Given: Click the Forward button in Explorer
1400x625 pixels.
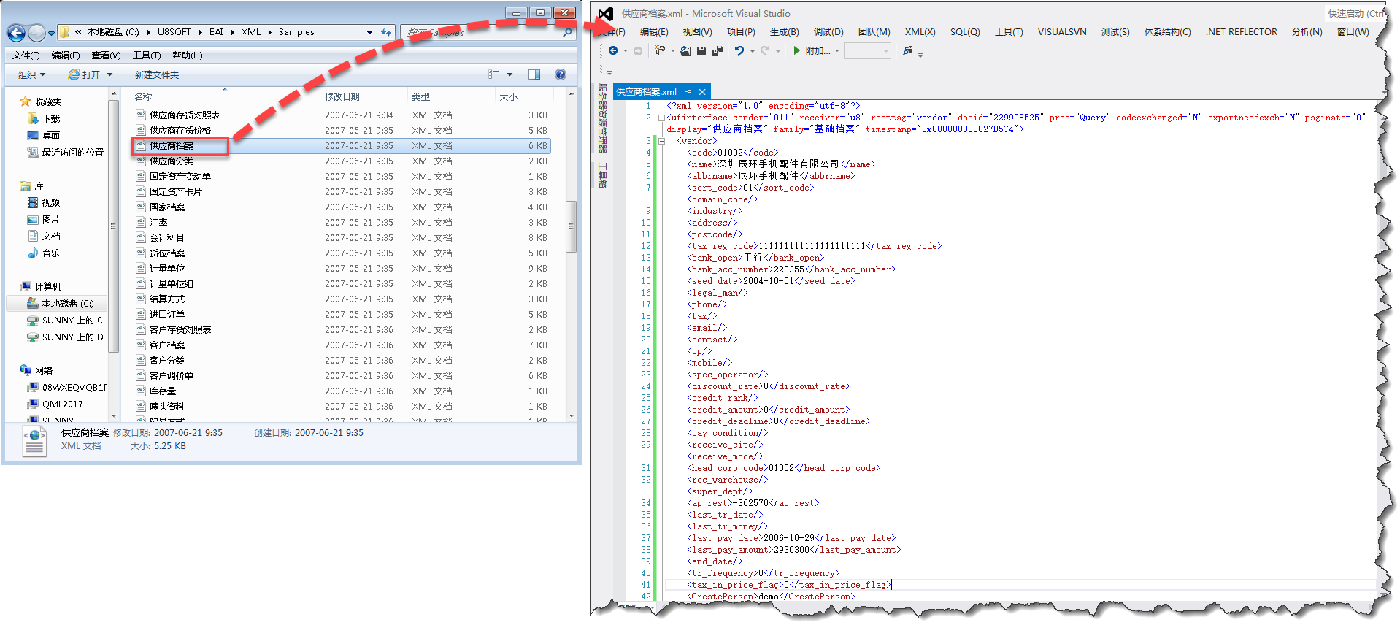Looking at the screenshot, I should click(36, 33).
